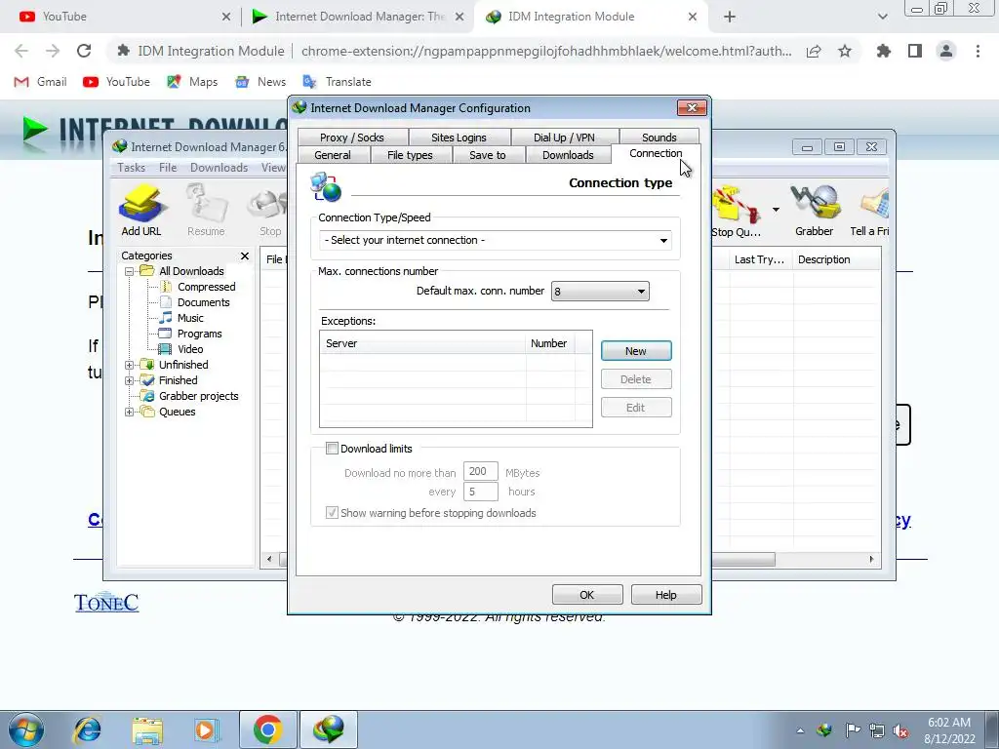
Task: Click the Chrome profile avatar icon
Action: point(946,51)
